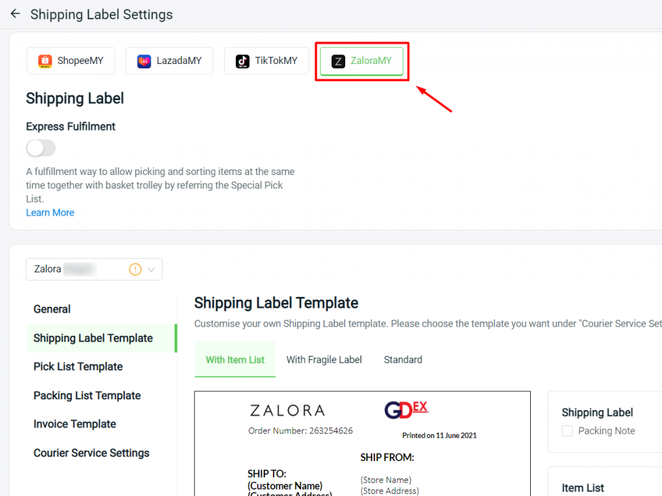Select the Standard template tab

point(403,360)
